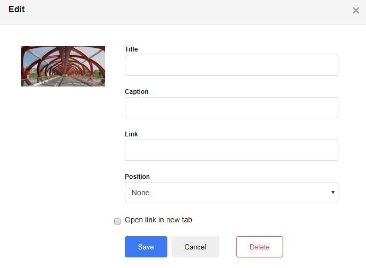This screenshot has width=366, height=268.
Task: Cancel editing with the Cancel button
Action: pyautogui.click(x=195, y=247)
